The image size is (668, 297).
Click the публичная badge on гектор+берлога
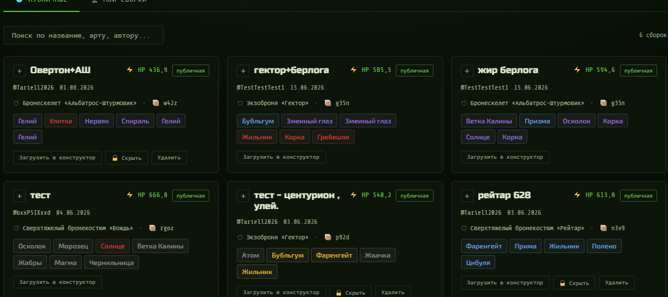coord(415,71)
